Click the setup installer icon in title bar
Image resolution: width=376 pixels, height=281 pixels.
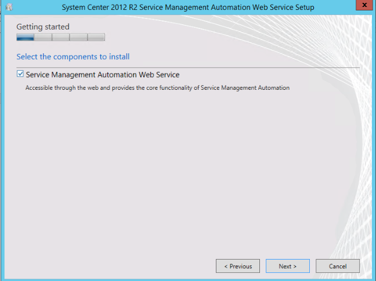(9, 7)
